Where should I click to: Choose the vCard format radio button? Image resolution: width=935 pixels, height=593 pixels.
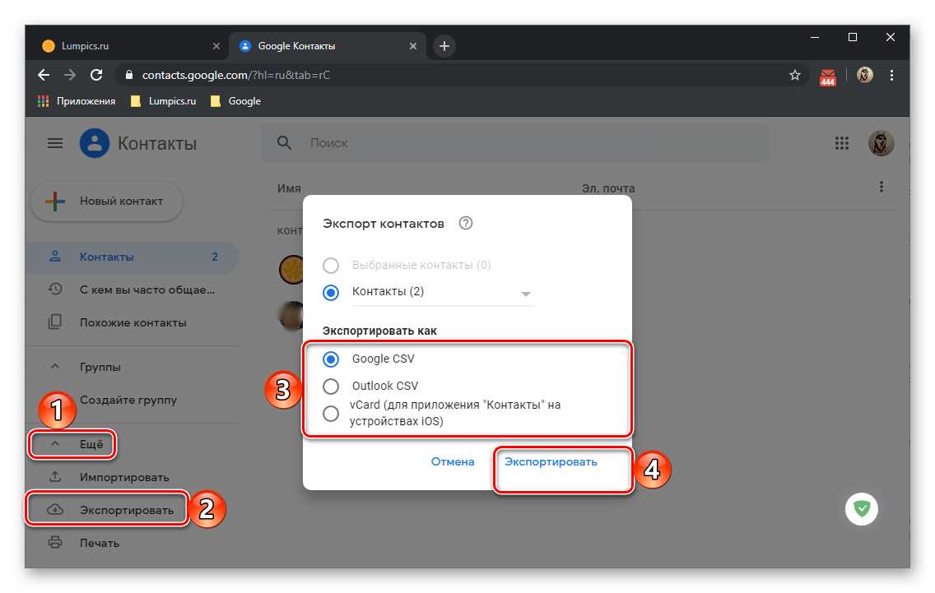[x=330, y=413]
